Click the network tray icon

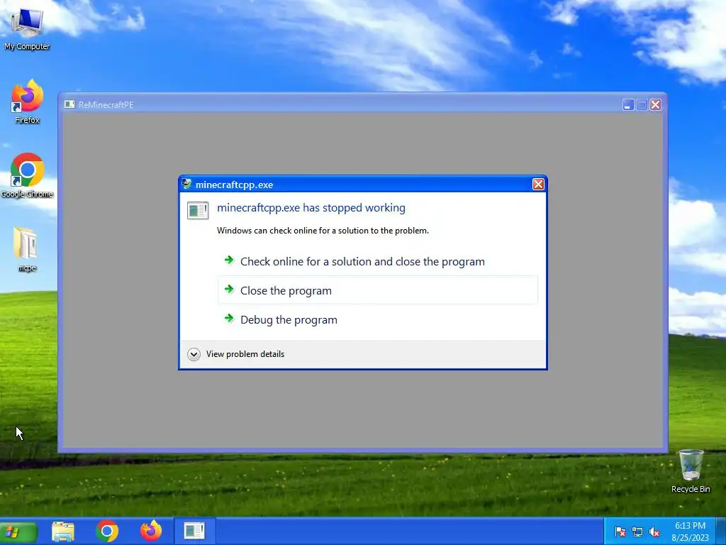click(x=637, y=532)
